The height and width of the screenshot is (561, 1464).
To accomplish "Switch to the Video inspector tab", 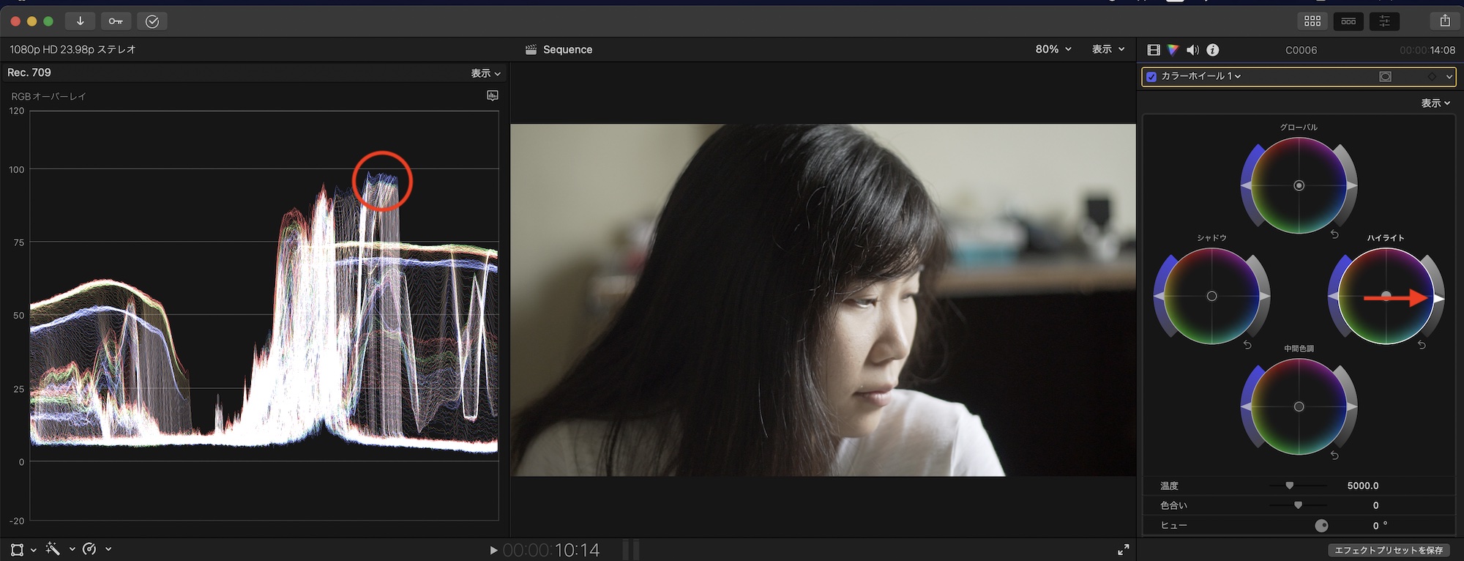I will (1154, 50).
